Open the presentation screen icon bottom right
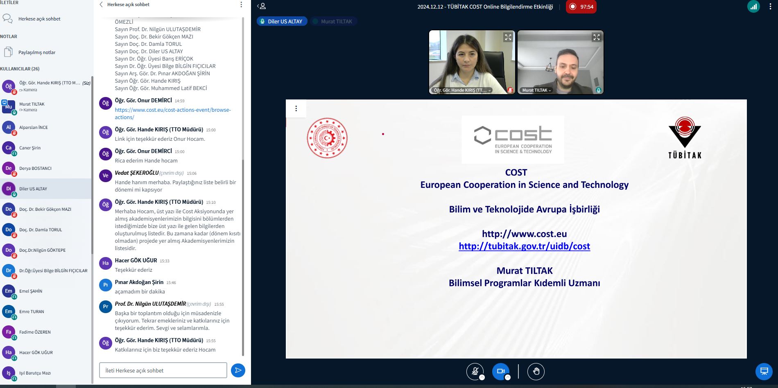The height and width of the screenshot is (388, 778). pyautogui.click(x=764, y=371)
